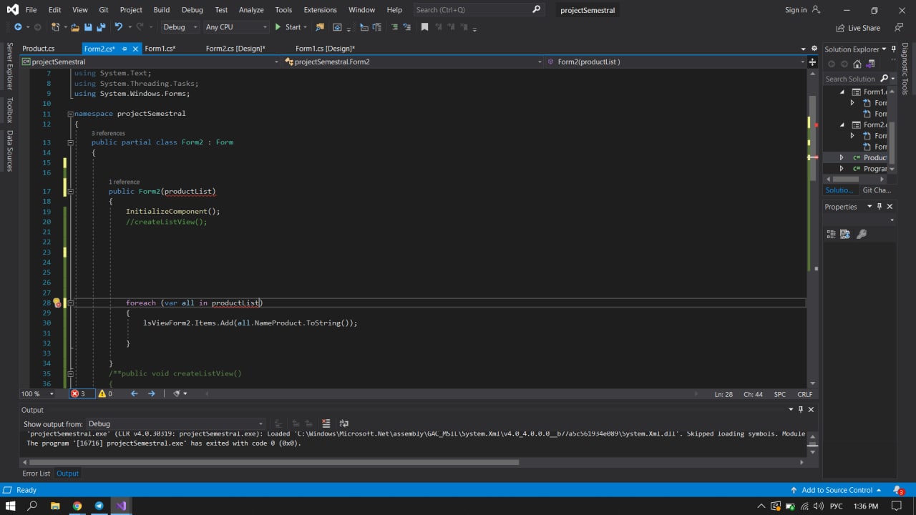Toggle pin on the Form2.cs tab

pyautogui.click(x=125, y=49)
